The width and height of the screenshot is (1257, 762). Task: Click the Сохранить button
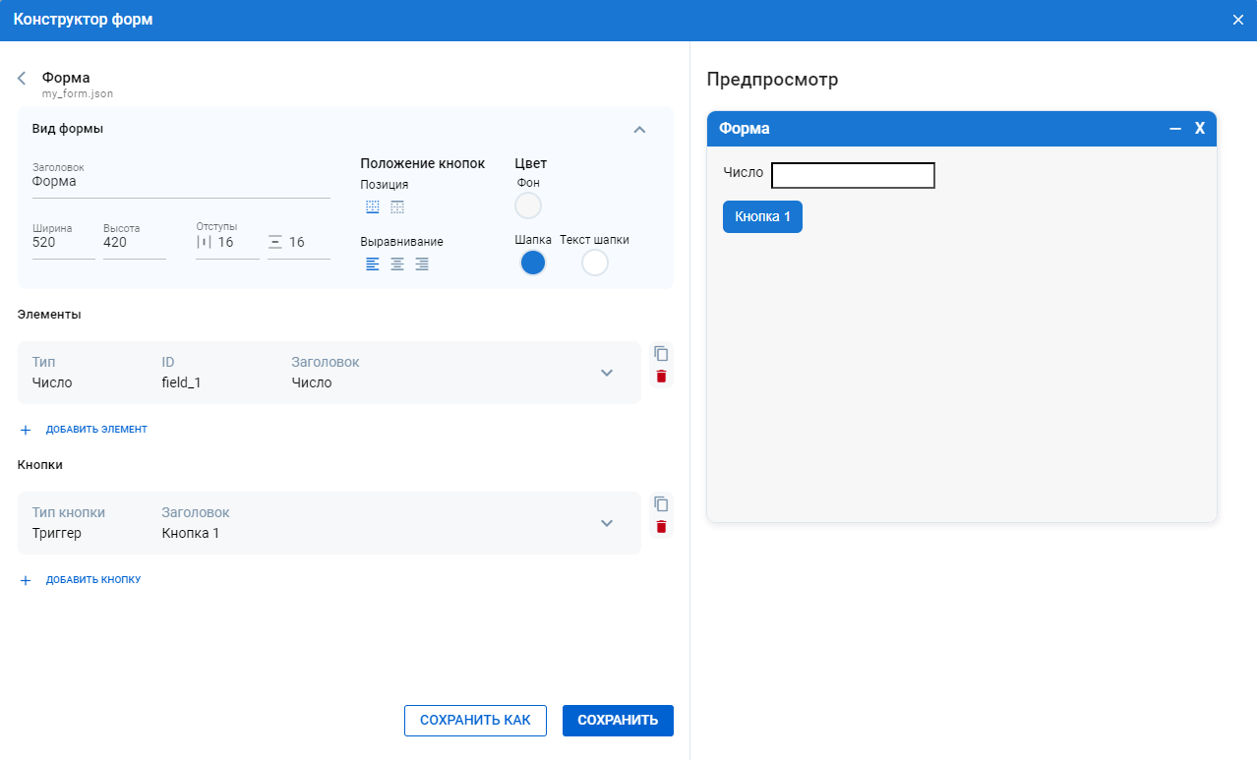pos(618,721)
